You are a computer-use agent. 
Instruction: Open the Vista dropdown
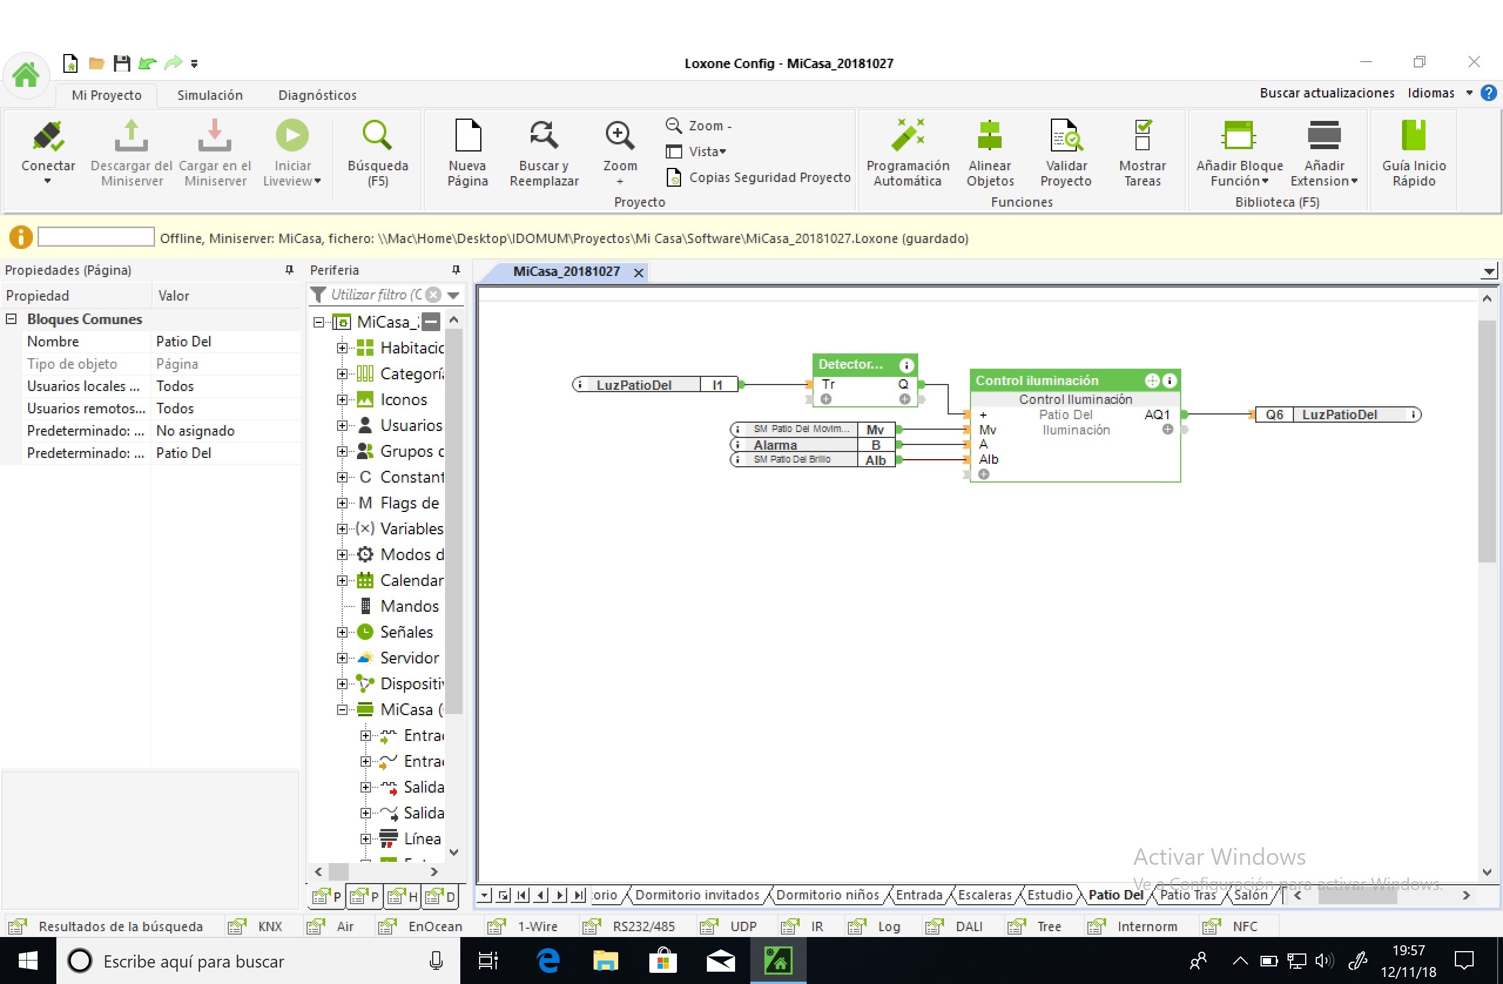pos(707,151)
